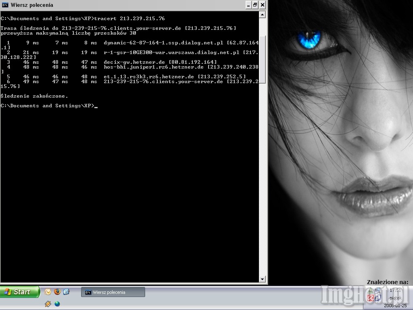Image resolution: width=413 pixels, height=310 pixels.
Task: Launch Outlook Express from Quick Launch
Action: click(48, 292)
